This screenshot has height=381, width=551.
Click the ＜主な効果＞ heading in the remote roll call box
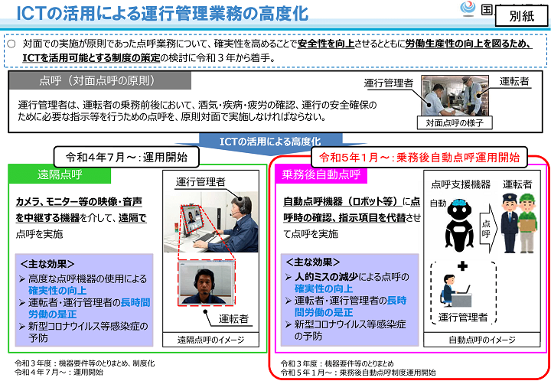point(47,263)
